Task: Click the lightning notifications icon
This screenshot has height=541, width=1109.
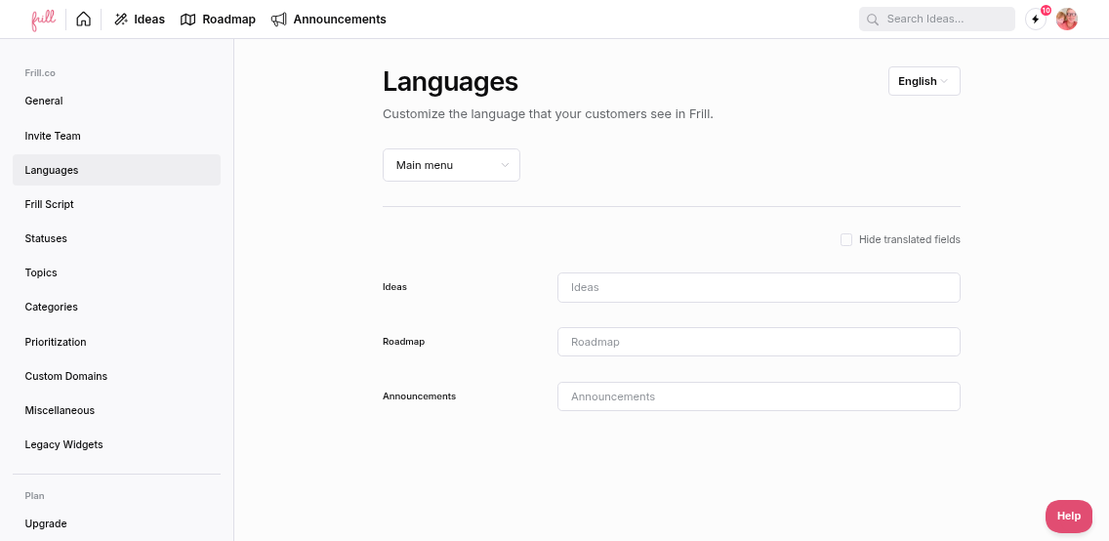Action: tap(1036, 20)
